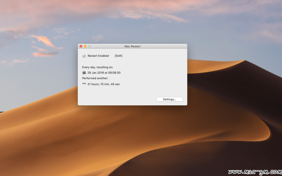Image resolution: width=282 pixels, height=176 pixels.
Task: Click "Every day, resulting on:" text
Action: tap(97, 67)
